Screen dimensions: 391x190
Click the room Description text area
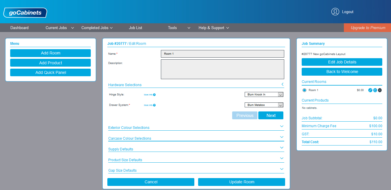[222, 69]
